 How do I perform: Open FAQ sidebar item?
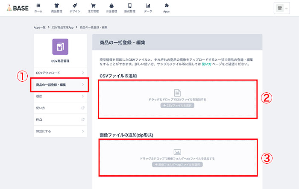(x=60, y=119)
